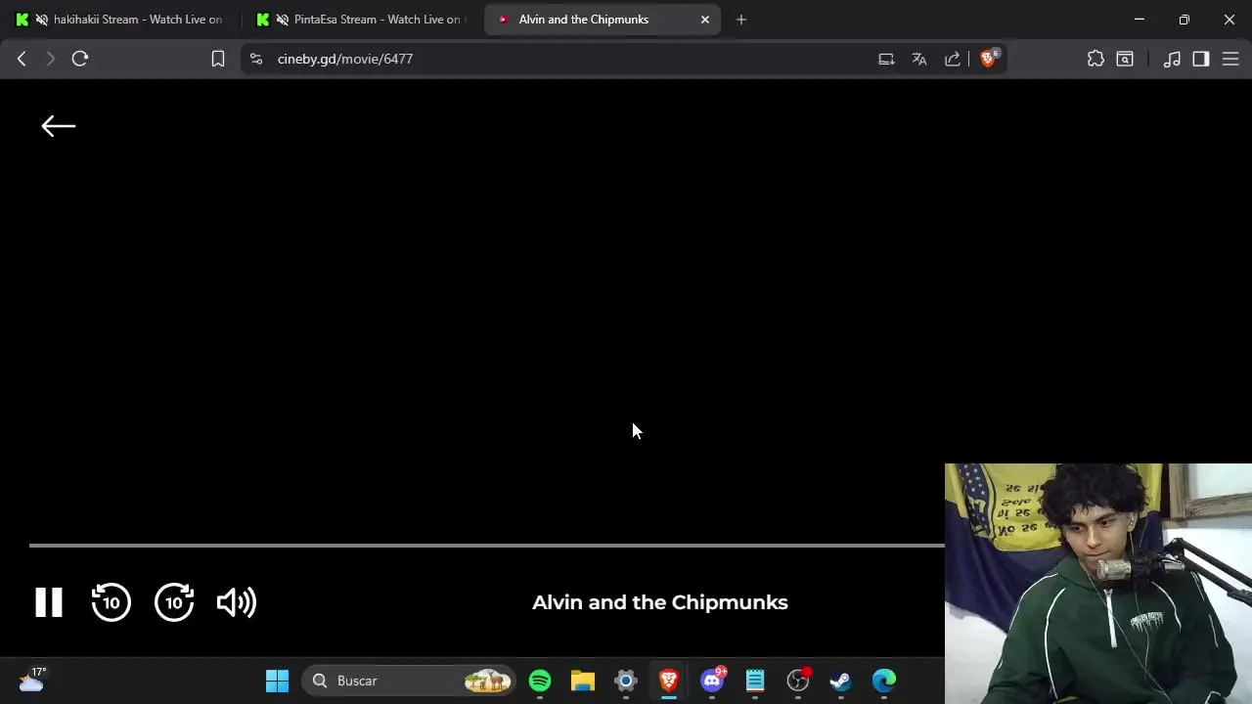Open Spotify from the taskbar
The width and height of the screenshot is (1252, 704).
540,681
